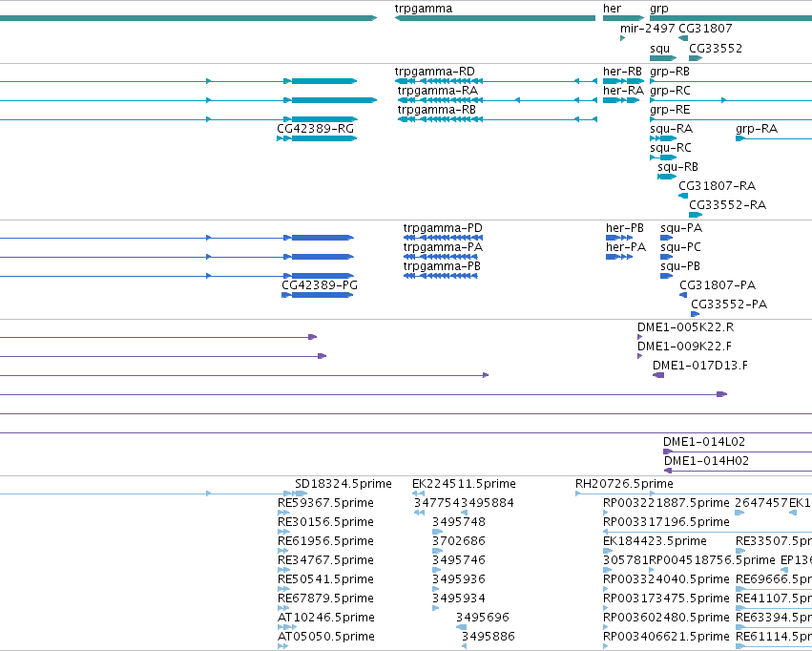Click the 3495748 EST feature
The width and height of the screenshot is (812, 651).
pyautogui.click(x=438, y=533)
